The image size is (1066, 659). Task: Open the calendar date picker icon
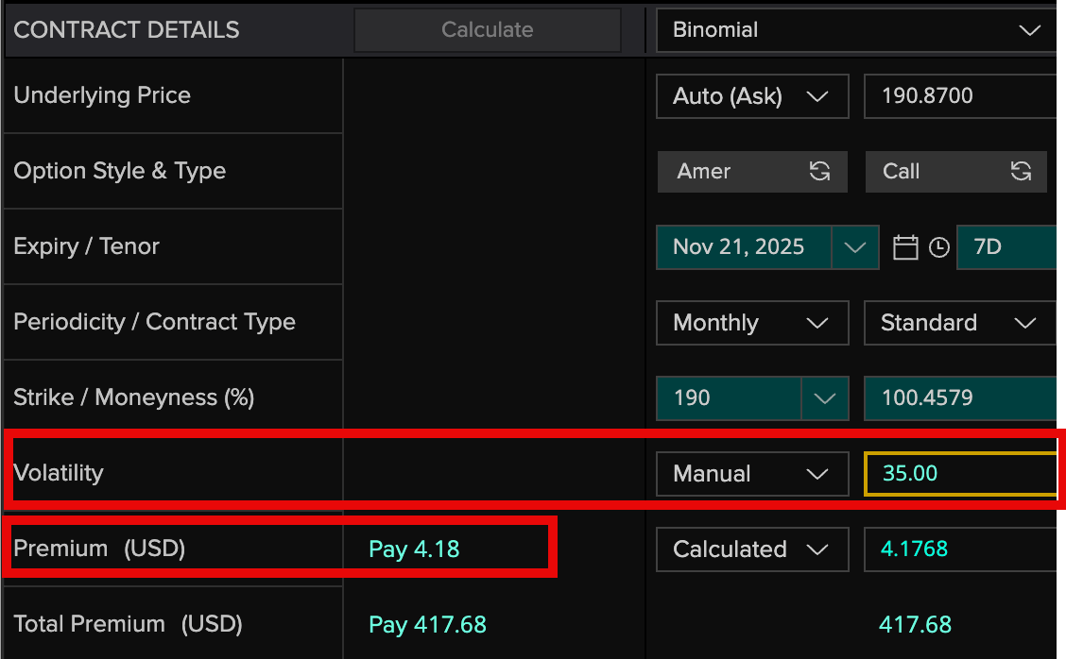tap(905, 247)
